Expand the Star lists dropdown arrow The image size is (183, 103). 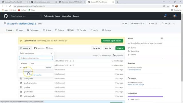tap(174, 23)
